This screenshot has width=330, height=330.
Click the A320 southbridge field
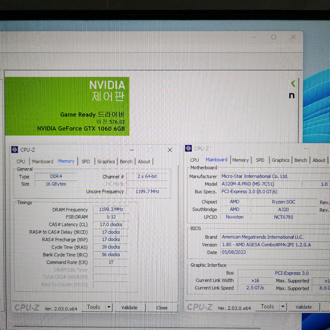(x=283, y=209)
